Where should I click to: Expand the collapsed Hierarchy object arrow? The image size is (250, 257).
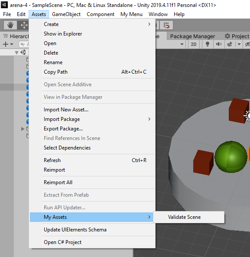pyautogui.click(x=23, y=129)
